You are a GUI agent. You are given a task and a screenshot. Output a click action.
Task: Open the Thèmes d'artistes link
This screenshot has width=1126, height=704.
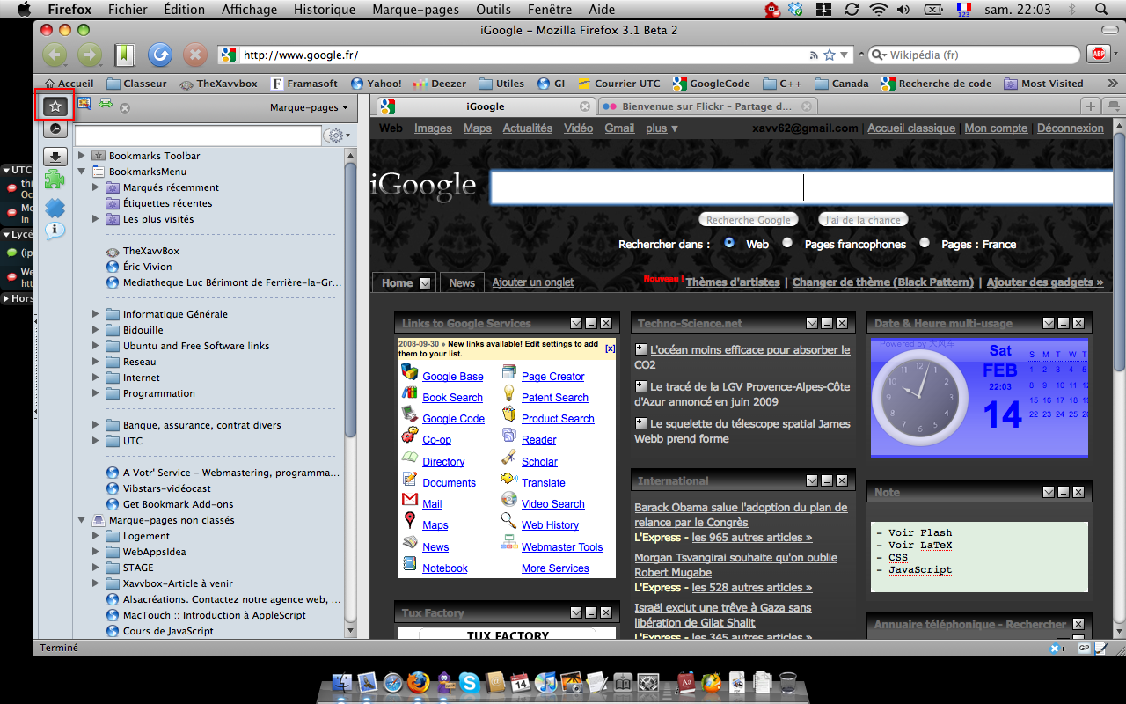733,282
